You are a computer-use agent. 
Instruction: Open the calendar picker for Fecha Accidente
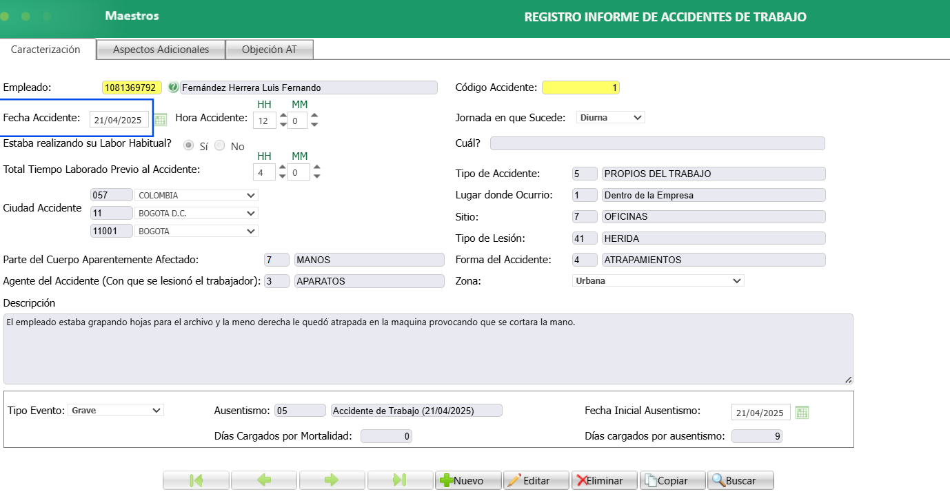160,119
